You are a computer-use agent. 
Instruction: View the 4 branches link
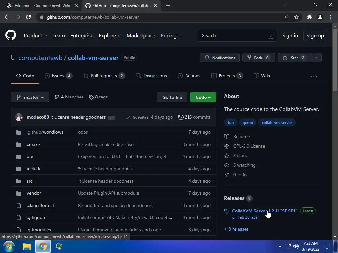[69, 97]
